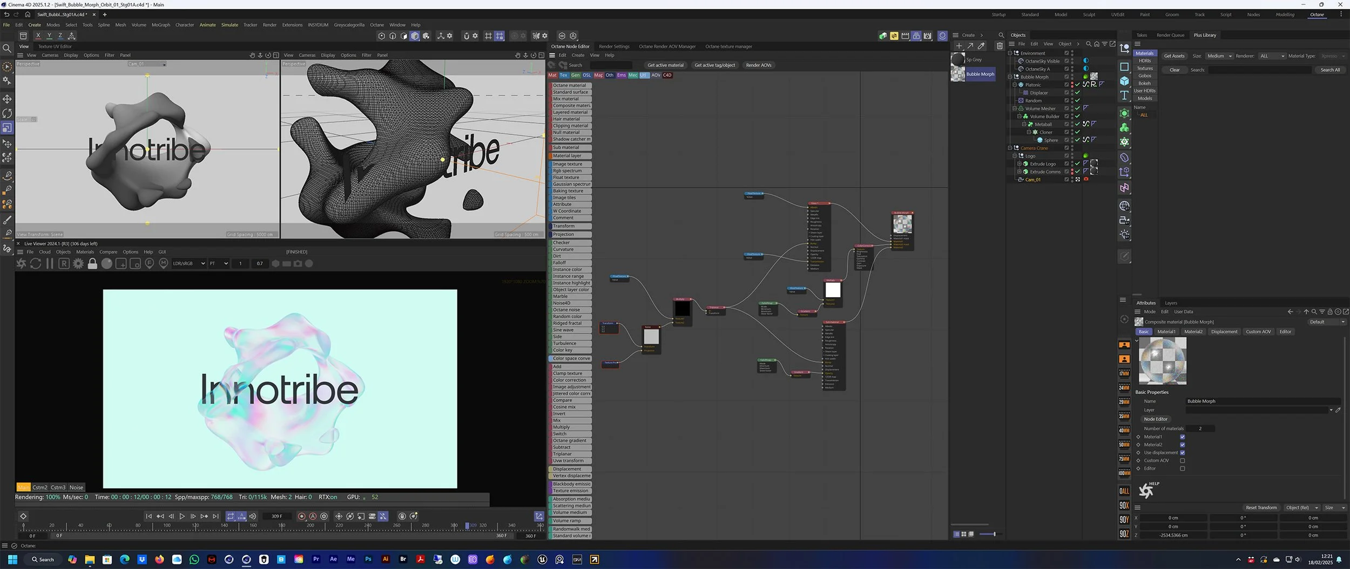Click the Reset Transform button
Image resolution: width=1350 pixels, height=569 pixels.
1261,508
